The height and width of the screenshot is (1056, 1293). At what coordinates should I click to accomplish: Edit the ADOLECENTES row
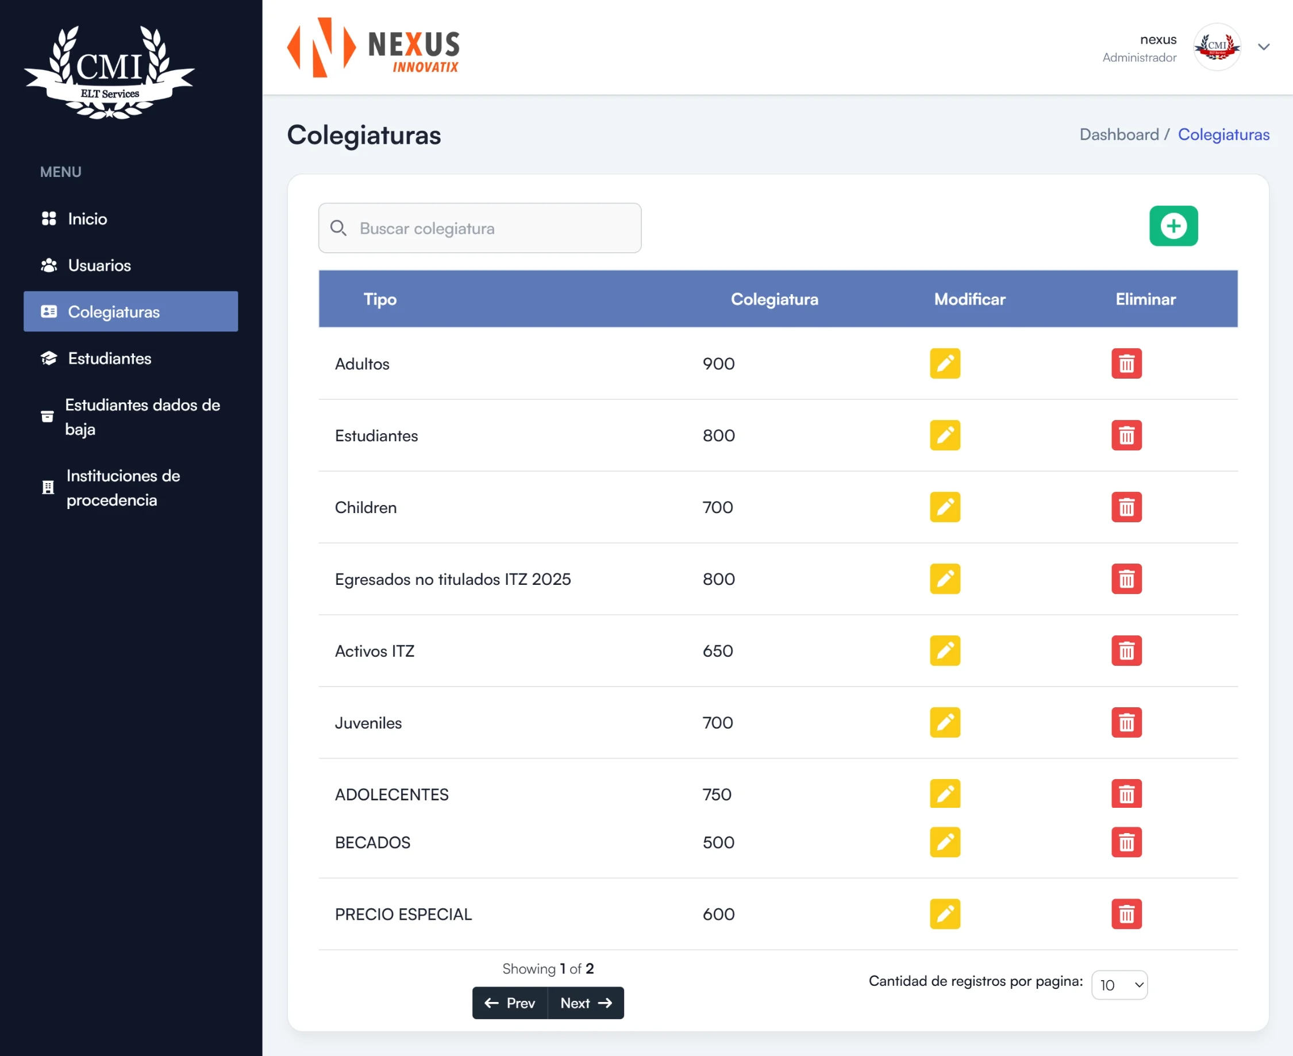coord(944,794)
